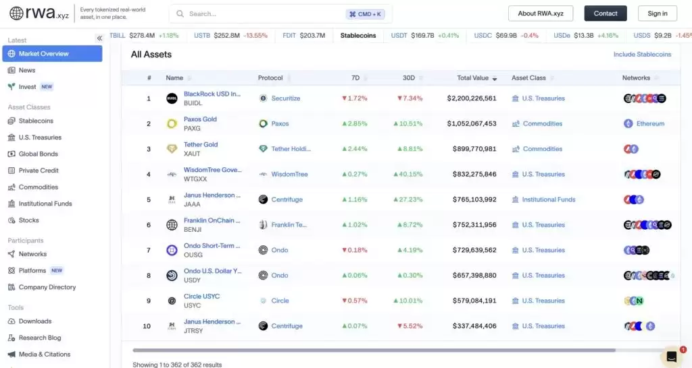Screen dimensions: 692x368
Task: Click the Circle USYC token icon
Action: click(172, 301)
